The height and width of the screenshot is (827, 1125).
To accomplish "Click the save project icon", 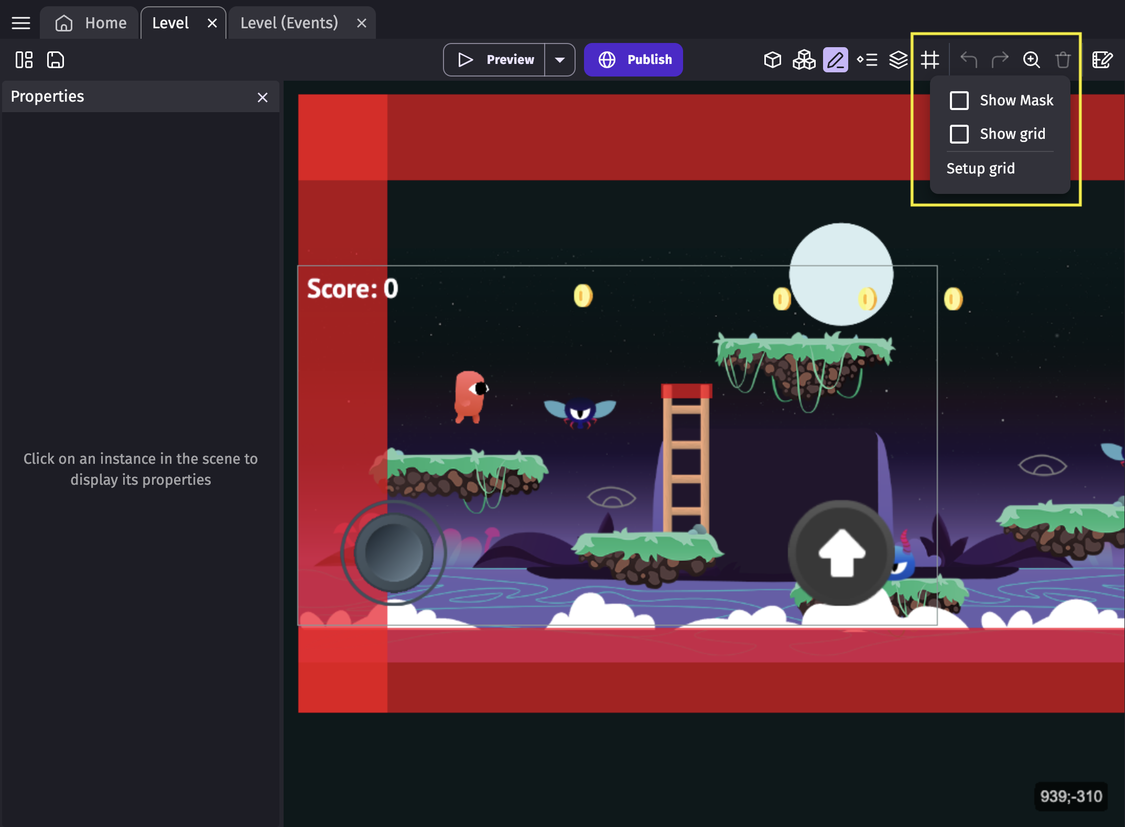I will tap(56, 60).
